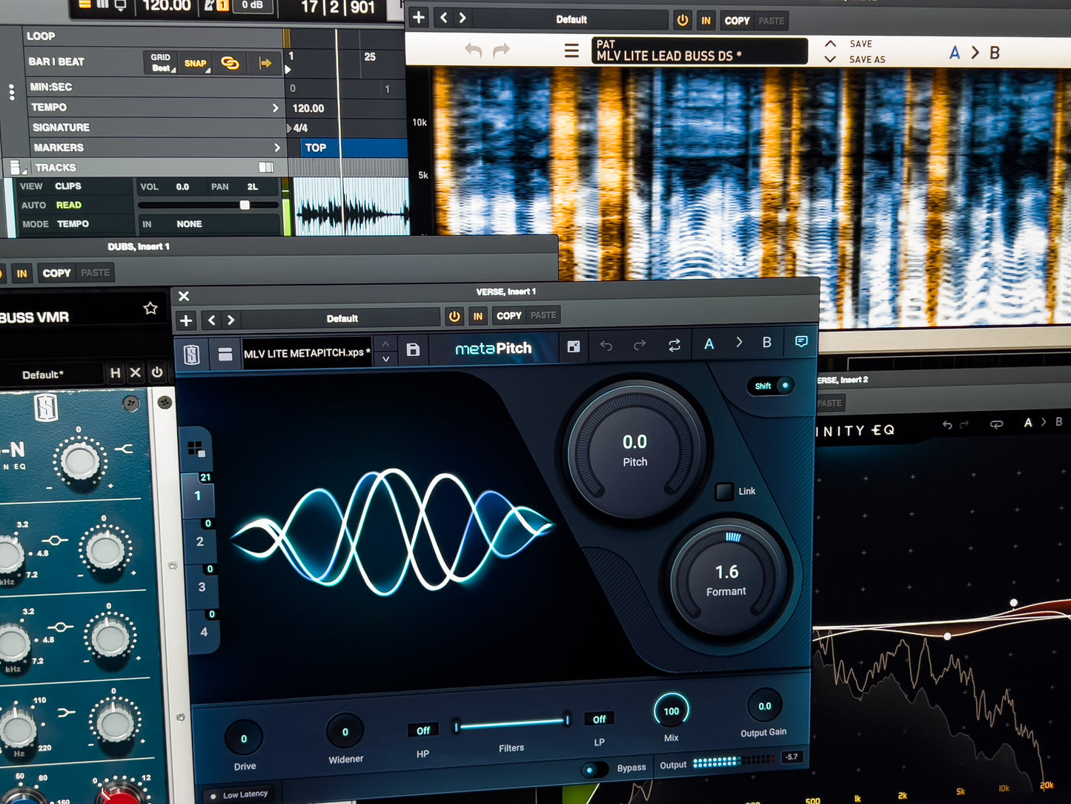Select voice slot 3 in MetaPitch

pyautogui.click(x=202, y=587)
